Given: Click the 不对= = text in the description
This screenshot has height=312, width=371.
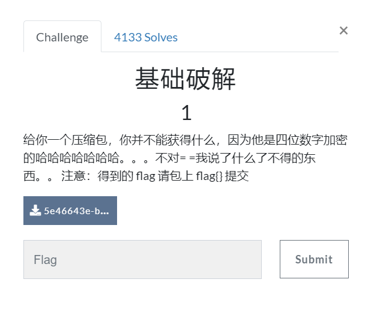Looking at the screenshot, I should (175, 158).
